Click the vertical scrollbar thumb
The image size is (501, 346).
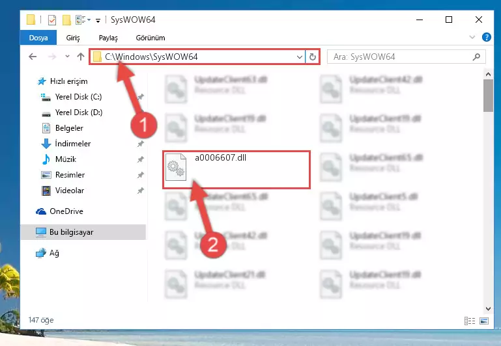point(488,96)
